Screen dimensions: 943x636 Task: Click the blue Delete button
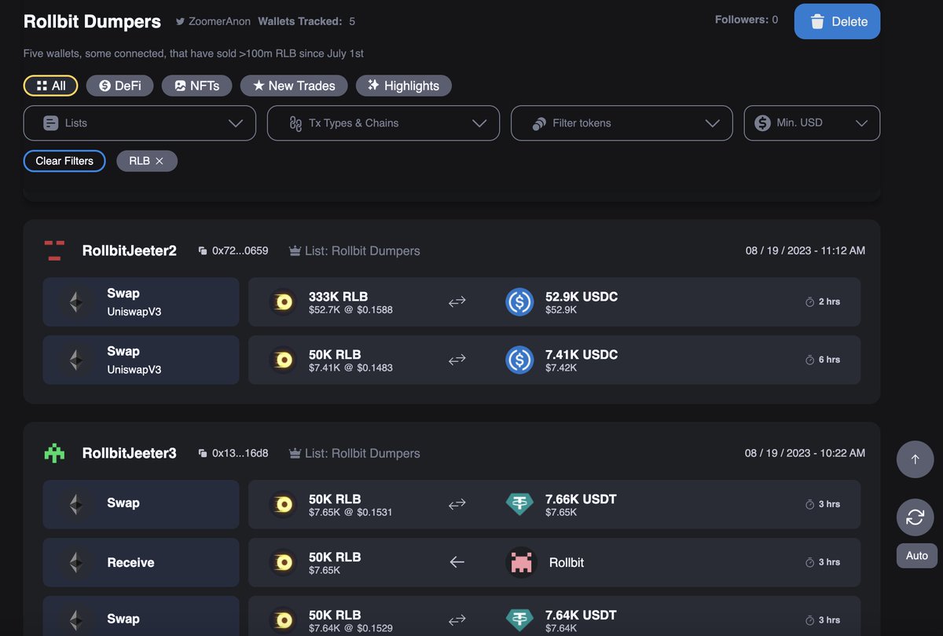[837, 21]
